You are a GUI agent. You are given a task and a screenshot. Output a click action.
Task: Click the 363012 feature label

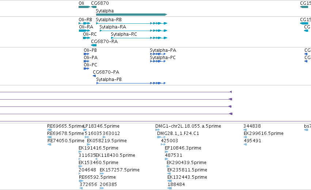[x=111, y=133]
